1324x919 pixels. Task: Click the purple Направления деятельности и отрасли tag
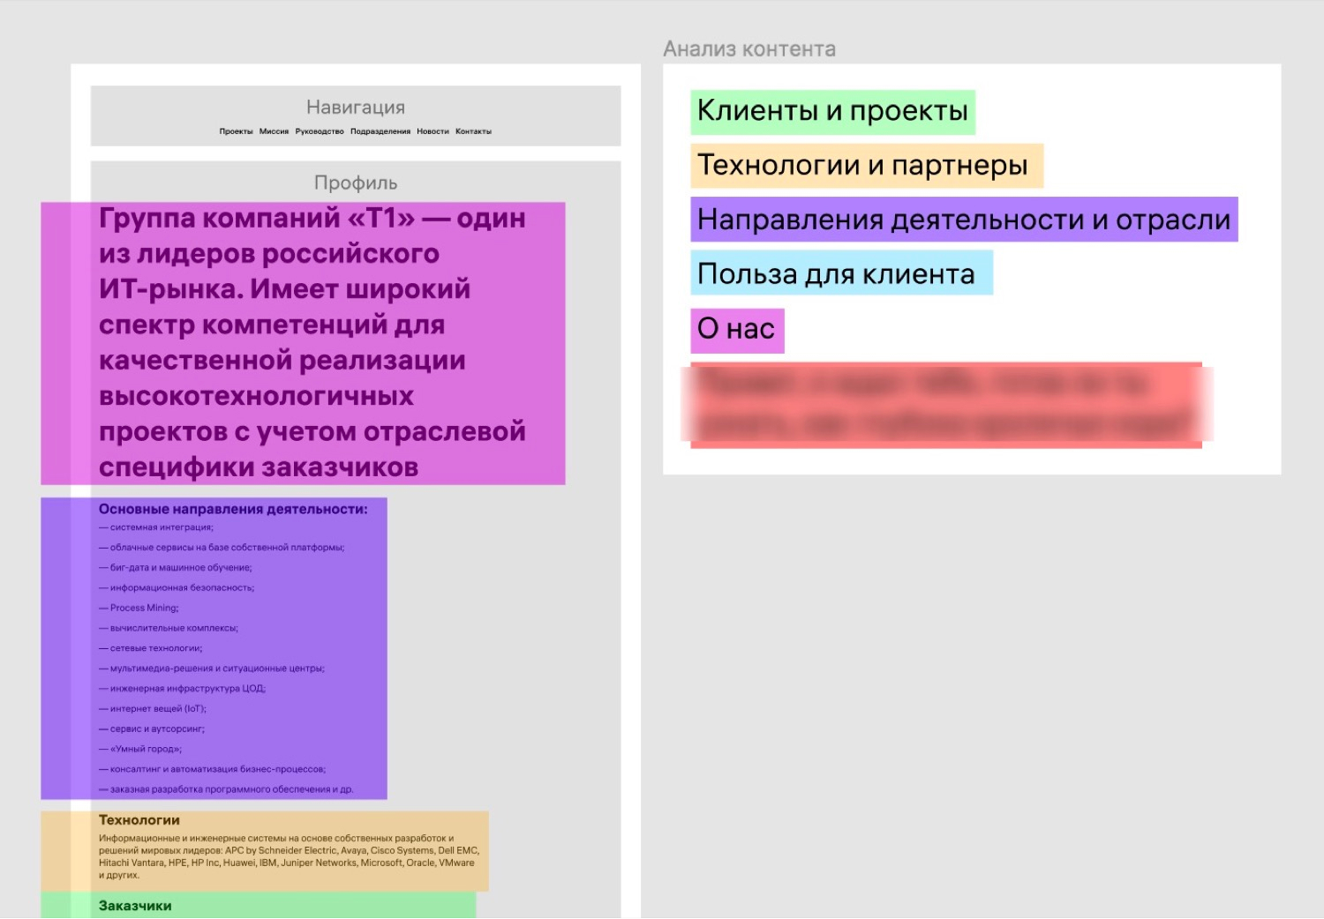964,220
